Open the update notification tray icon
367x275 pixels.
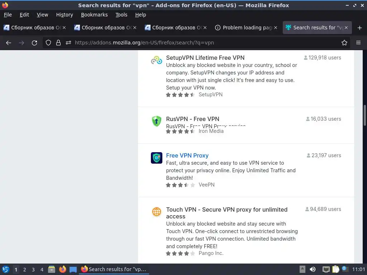(x=344, y=269)
